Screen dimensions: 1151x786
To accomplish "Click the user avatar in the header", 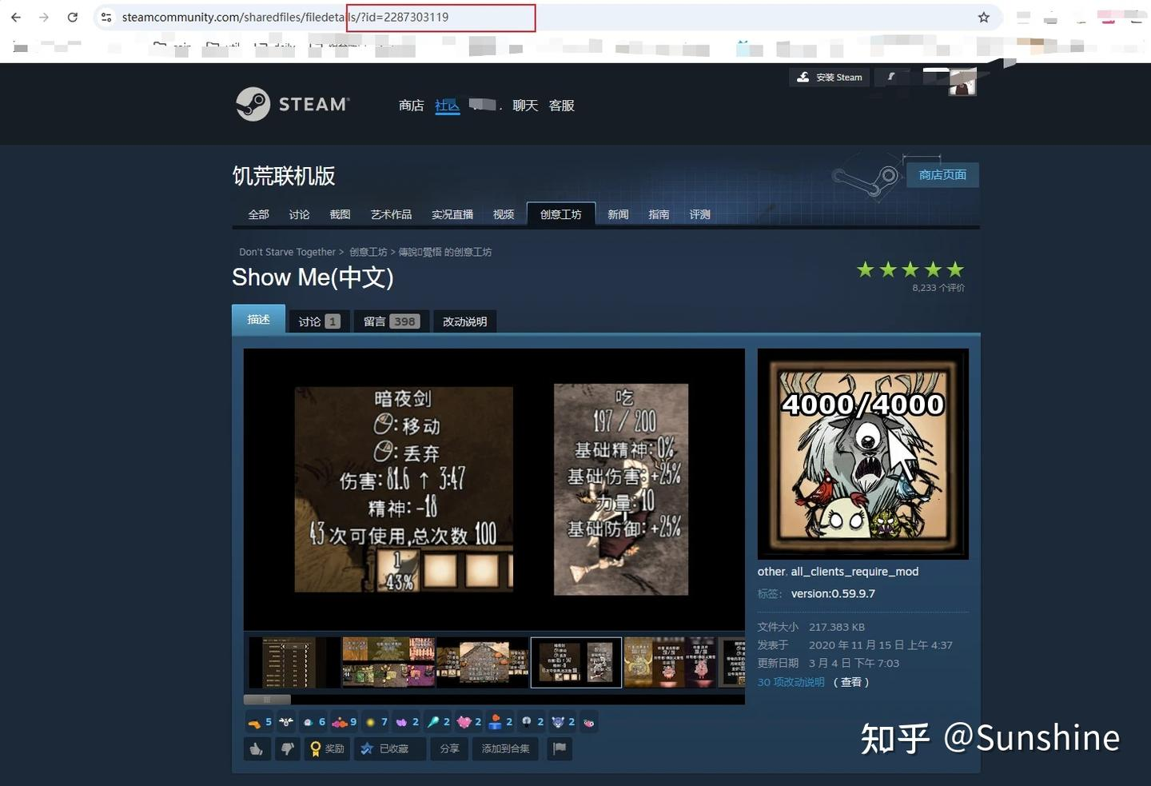I will (962, 82).
